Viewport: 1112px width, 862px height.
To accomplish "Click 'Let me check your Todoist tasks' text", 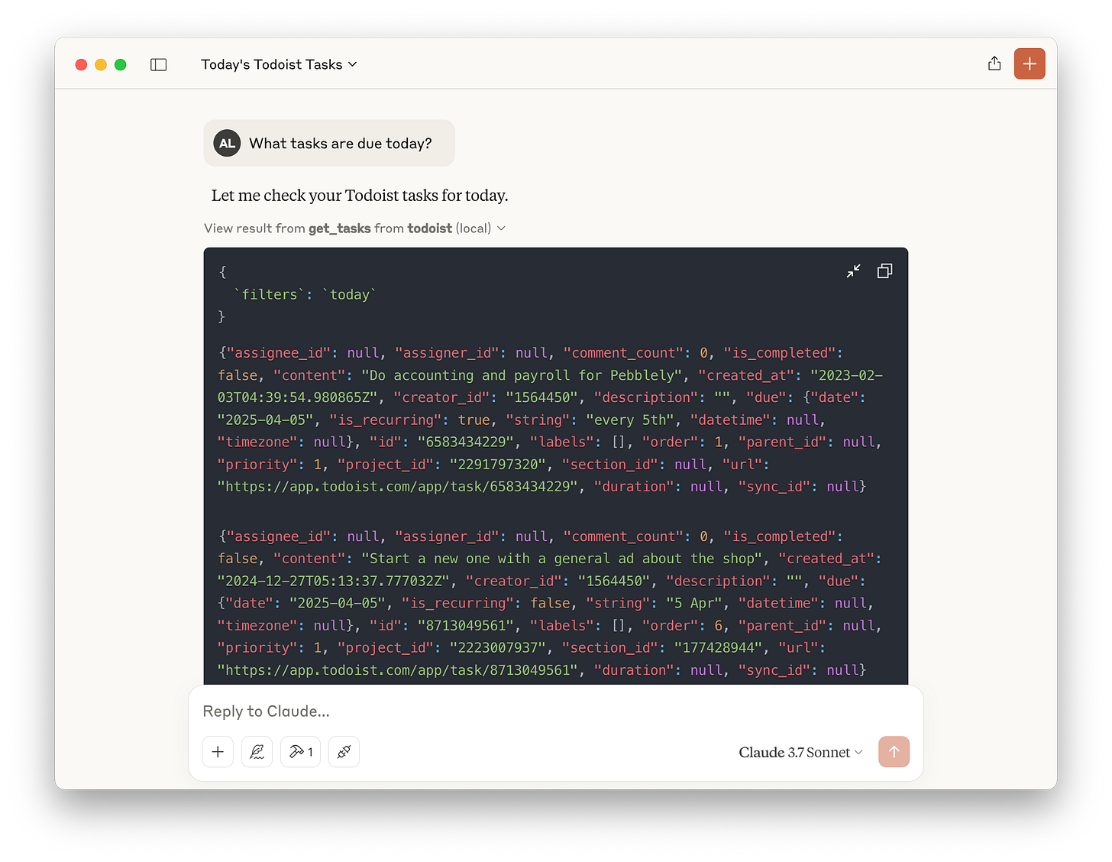I will click(360, 196).
